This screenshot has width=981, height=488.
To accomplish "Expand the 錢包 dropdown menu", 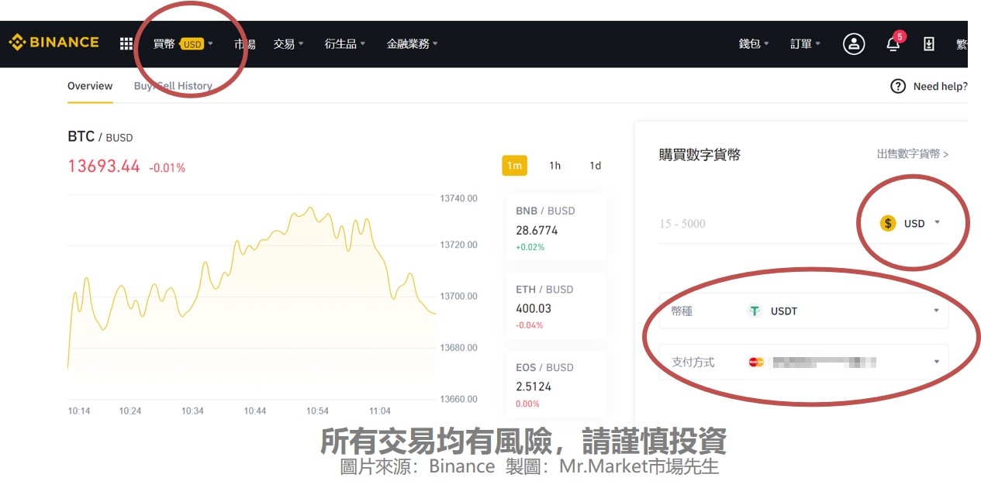I will 754,44.
